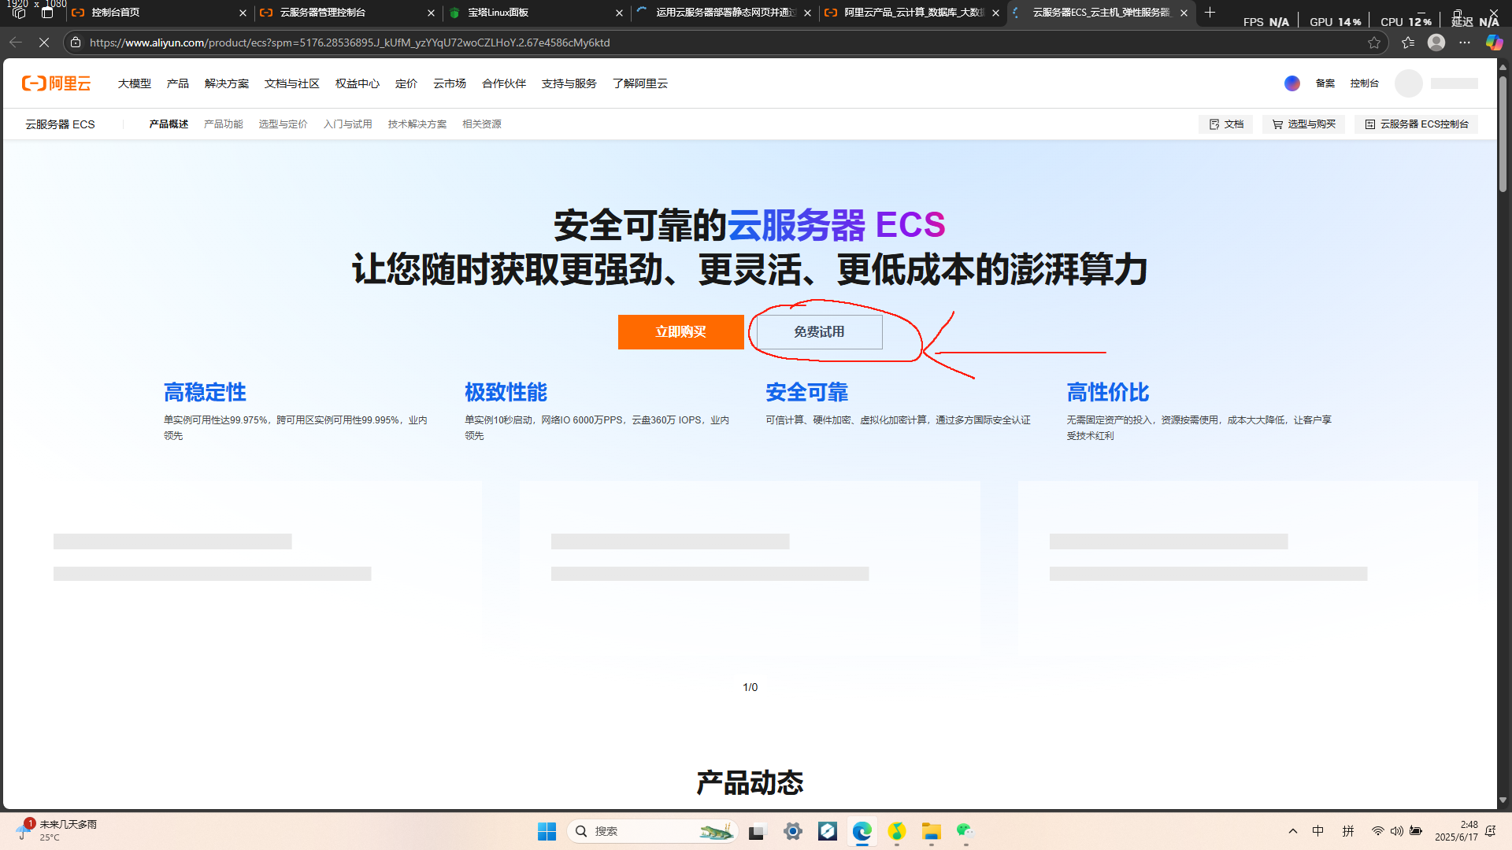
Task: Click the scrollbar down arrow
Action: 1503,800
